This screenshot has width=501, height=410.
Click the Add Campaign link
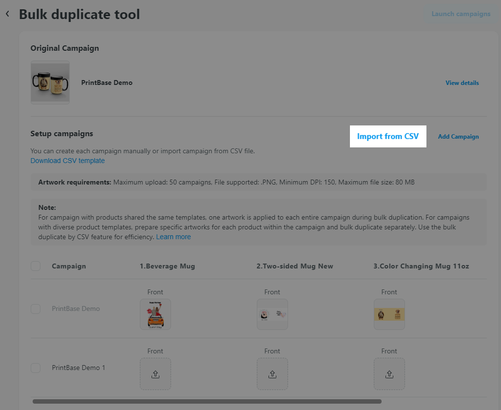point(458,137)
